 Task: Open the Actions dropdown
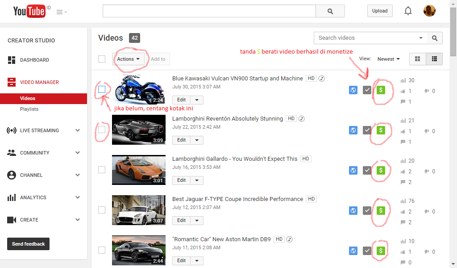[128, 59]
